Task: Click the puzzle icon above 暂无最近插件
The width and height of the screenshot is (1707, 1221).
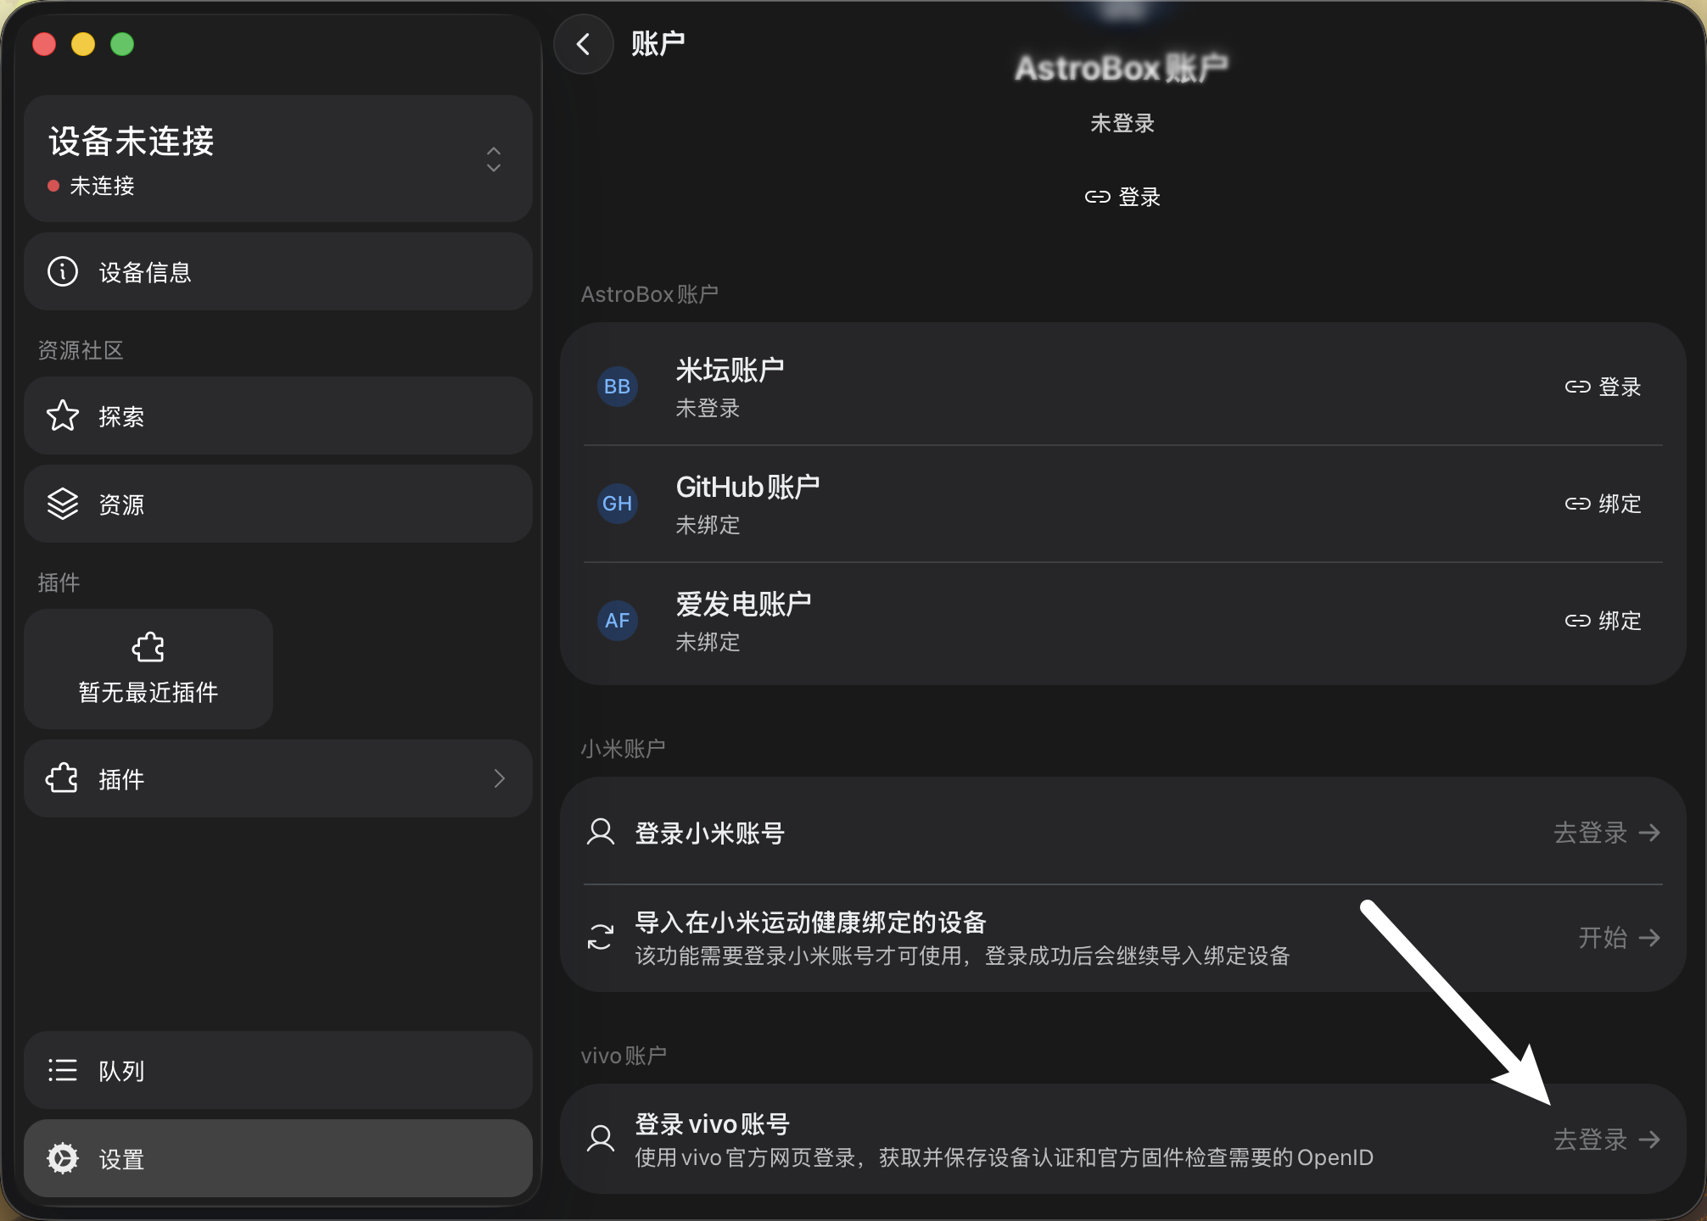Action: (x=148, y=648)
